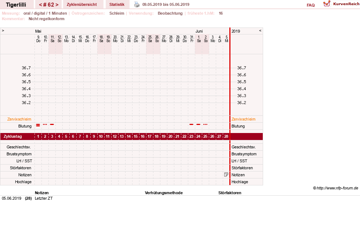The height and width of the screenshot is (251, 360).
Task: Click the left Notizen row label
Action: (x=25, y=175)
